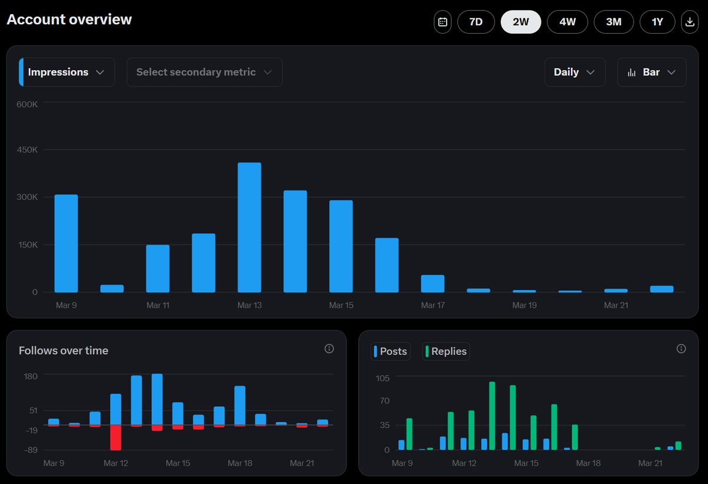708x484 pixels.
Task: Click the Account overview heading
Action: click(x=69, y=19)
